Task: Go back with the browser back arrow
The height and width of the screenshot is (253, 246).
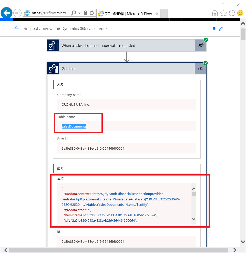Action: [6, 13]
